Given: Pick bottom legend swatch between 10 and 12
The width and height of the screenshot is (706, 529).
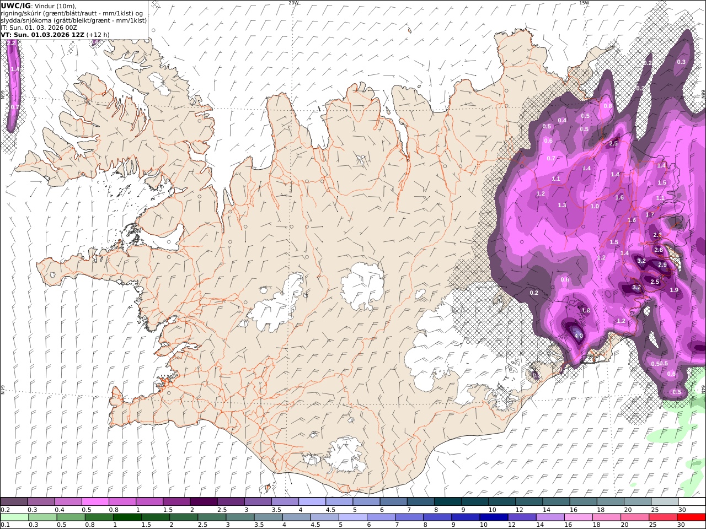Looking at the screenshot, I should coord(495,517).
